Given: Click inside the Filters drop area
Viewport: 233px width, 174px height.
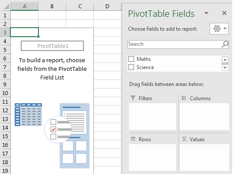Looking at the screenshot, I should coord(152,117).
